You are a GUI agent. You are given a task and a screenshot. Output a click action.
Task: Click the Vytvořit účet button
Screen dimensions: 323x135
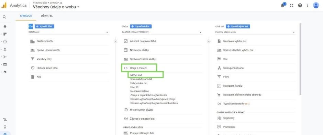click(44, 26)
